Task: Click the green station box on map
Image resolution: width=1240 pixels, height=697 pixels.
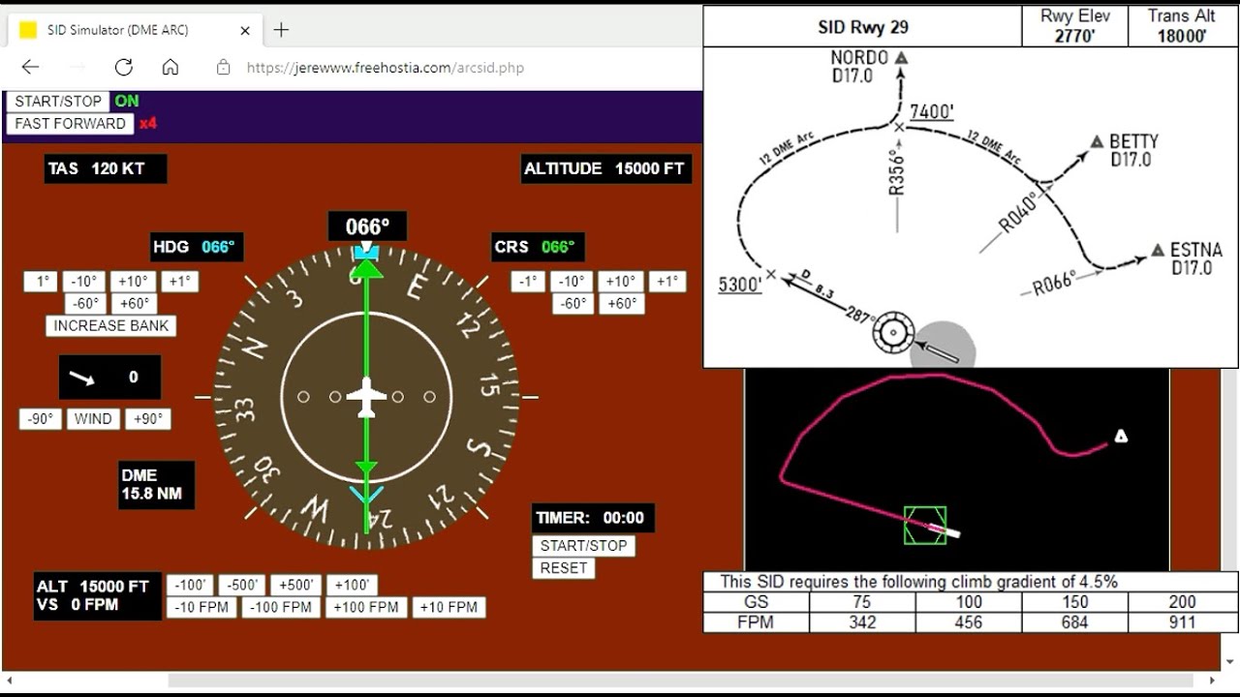Action: click(x=925, y=526)
